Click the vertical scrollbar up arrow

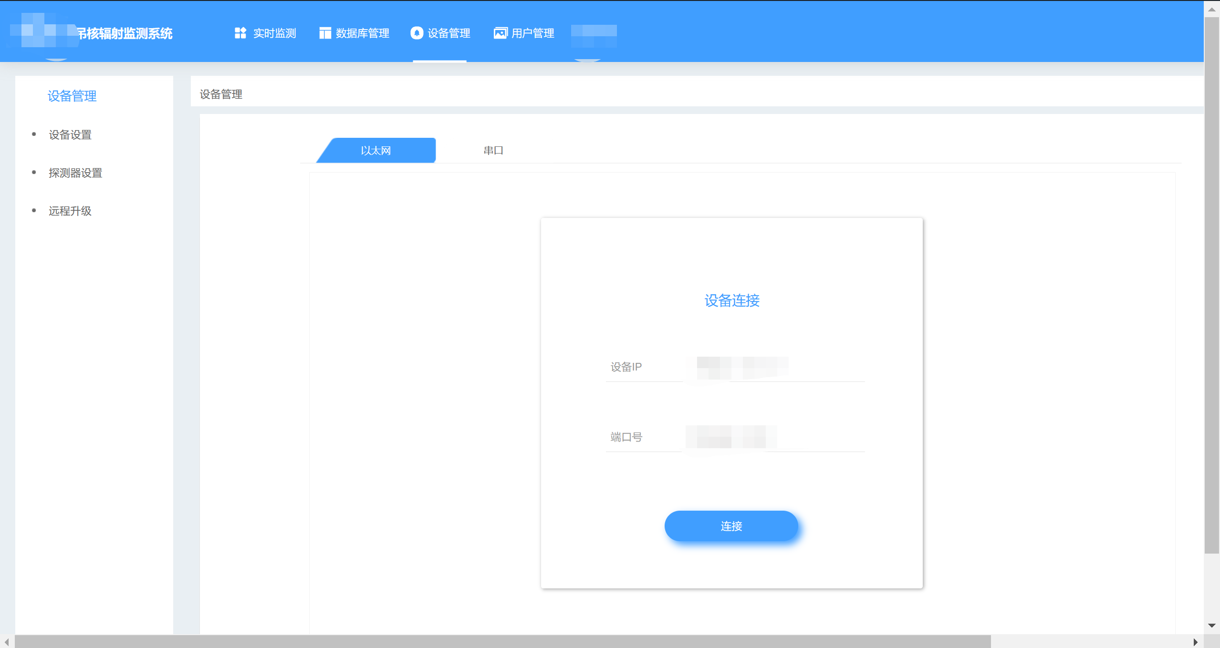pos(1212,10)
